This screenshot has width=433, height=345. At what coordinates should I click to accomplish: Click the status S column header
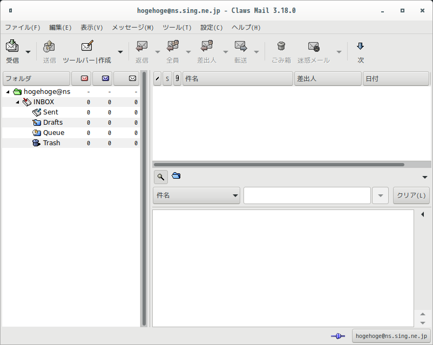pos(167,79)
